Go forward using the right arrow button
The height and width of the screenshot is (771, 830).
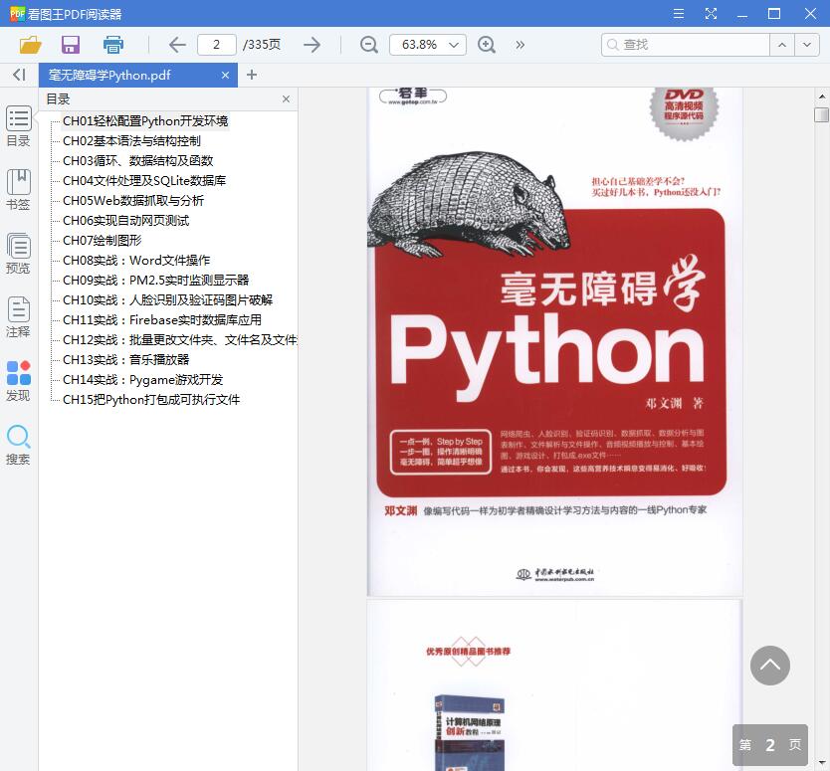click(311, 45)
